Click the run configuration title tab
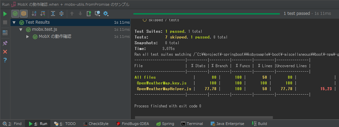The image size is (339, 127). point(70,4)
